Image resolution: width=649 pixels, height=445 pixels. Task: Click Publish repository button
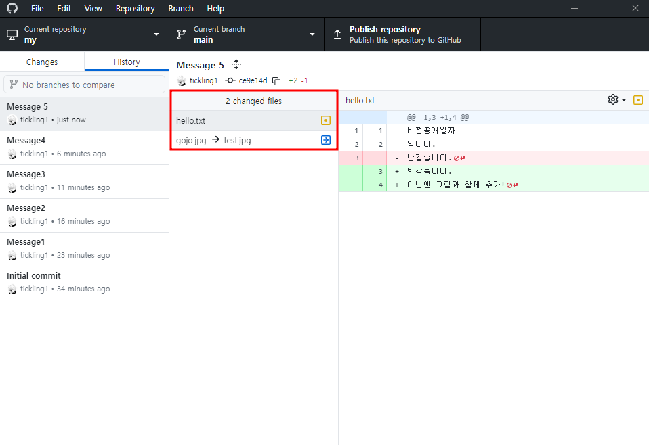pos(402,34)
